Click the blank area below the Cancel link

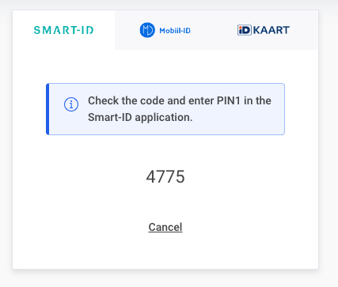[165, 251]
